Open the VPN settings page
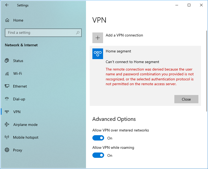 coord(17,112)
